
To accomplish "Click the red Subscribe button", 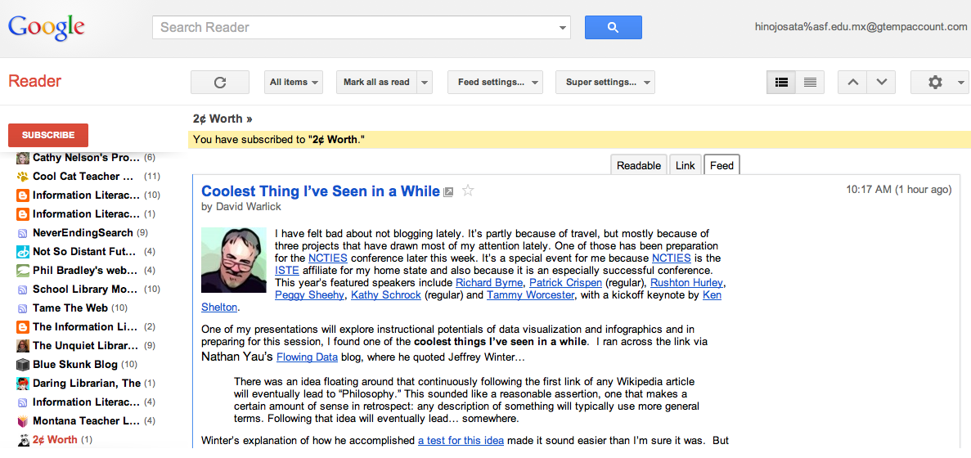I will click(48, 135).
